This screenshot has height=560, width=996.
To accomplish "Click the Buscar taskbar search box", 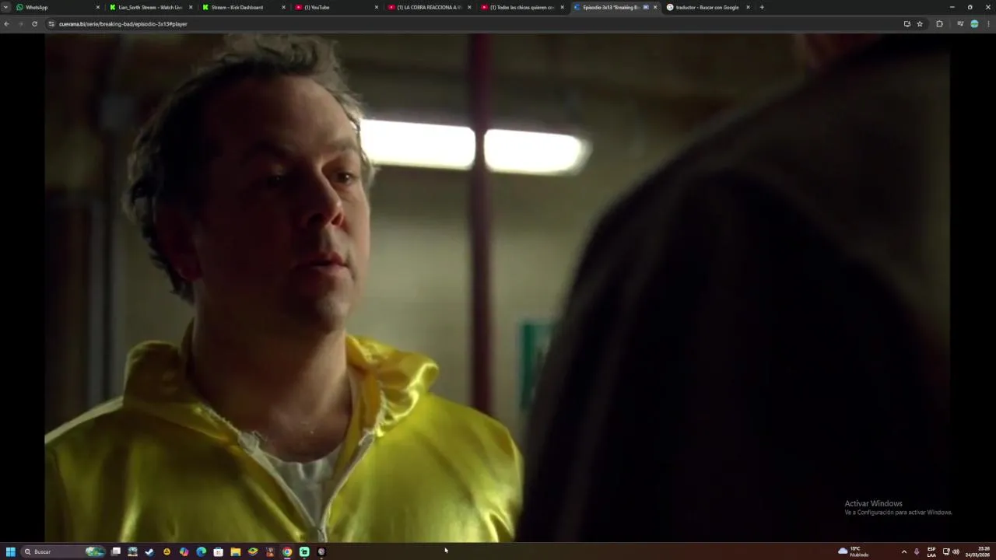I will 64,551.
